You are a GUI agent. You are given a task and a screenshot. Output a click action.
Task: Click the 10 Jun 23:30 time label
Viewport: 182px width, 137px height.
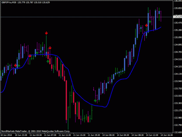[x=21, y=135]
